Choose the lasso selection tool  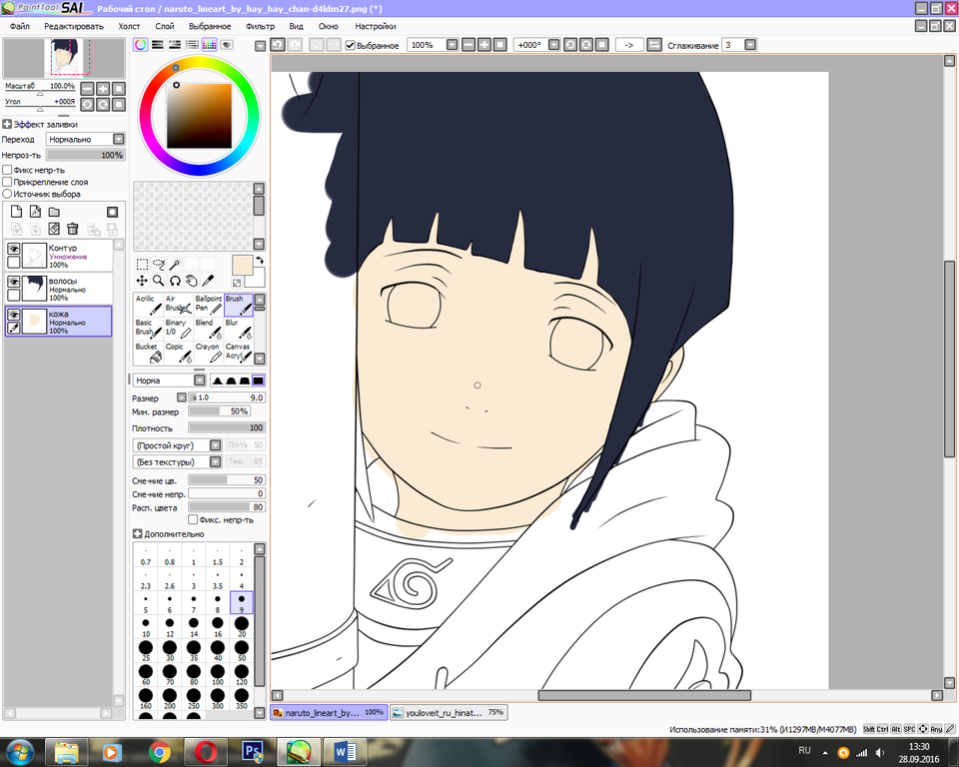point(159,265)
